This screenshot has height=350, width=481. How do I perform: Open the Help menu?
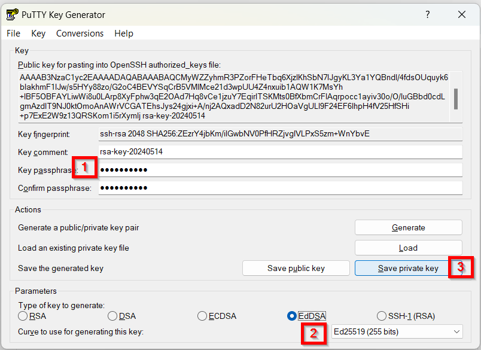pyautogui.click(x=124, y=34)
